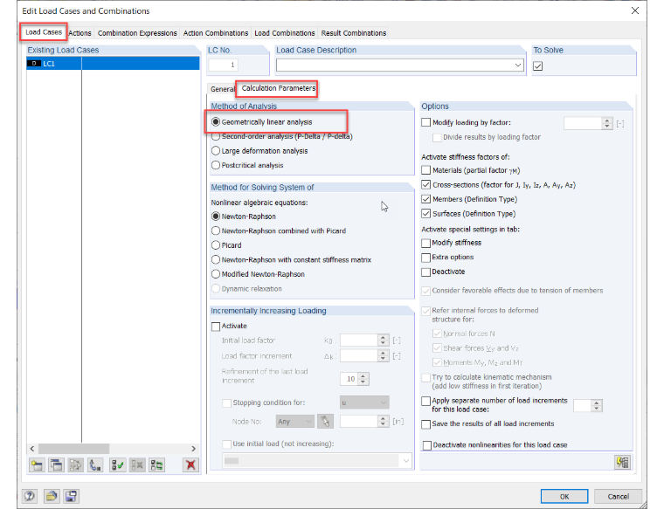This screenshot has width=664, height=509.
Task: Switch to the General sub-tab
Action: coord(222,89)
